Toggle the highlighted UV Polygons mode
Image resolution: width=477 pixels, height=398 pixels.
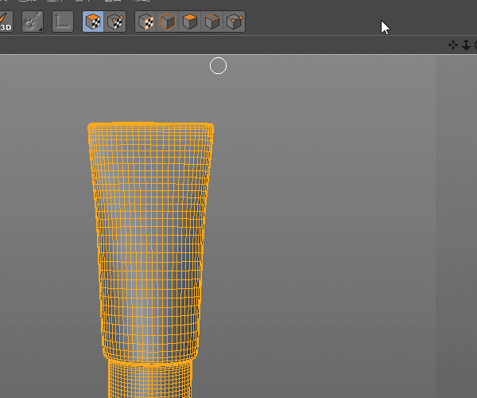pyautogui.click(x=93, y=21)
